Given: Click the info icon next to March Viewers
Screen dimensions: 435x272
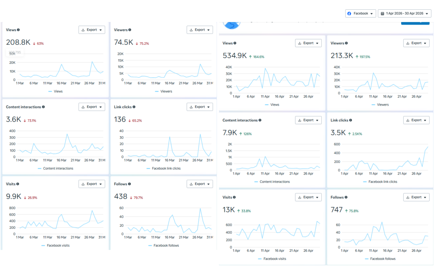Looking at the screenshot, I should [130, 30].
